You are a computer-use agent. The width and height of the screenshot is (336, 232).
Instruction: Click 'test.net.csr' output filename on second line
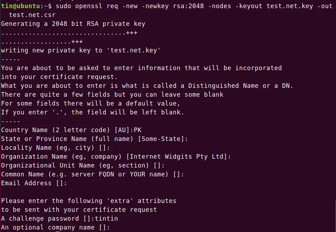[32, 15]
